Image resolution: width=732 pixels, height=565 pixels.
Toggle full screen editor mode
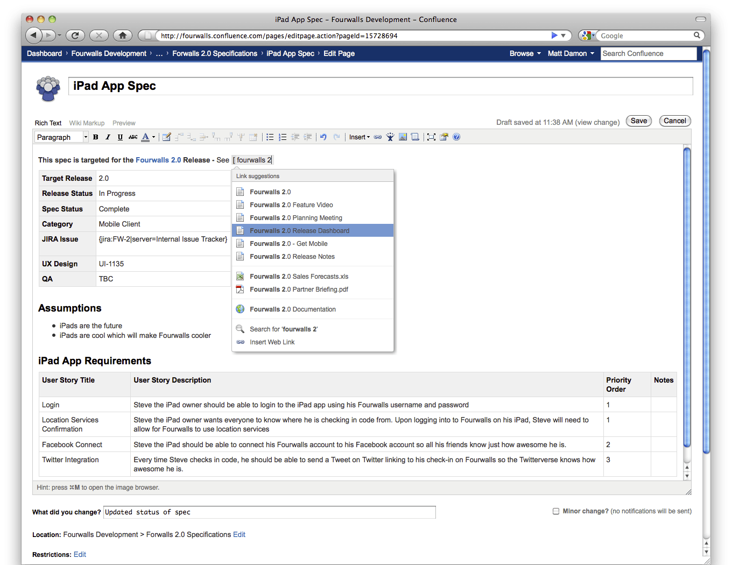pos(431,137)
